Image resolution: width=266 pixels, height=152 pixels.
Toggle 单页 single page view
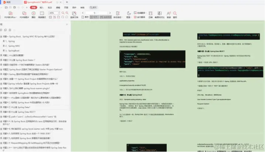coord(85,17)
